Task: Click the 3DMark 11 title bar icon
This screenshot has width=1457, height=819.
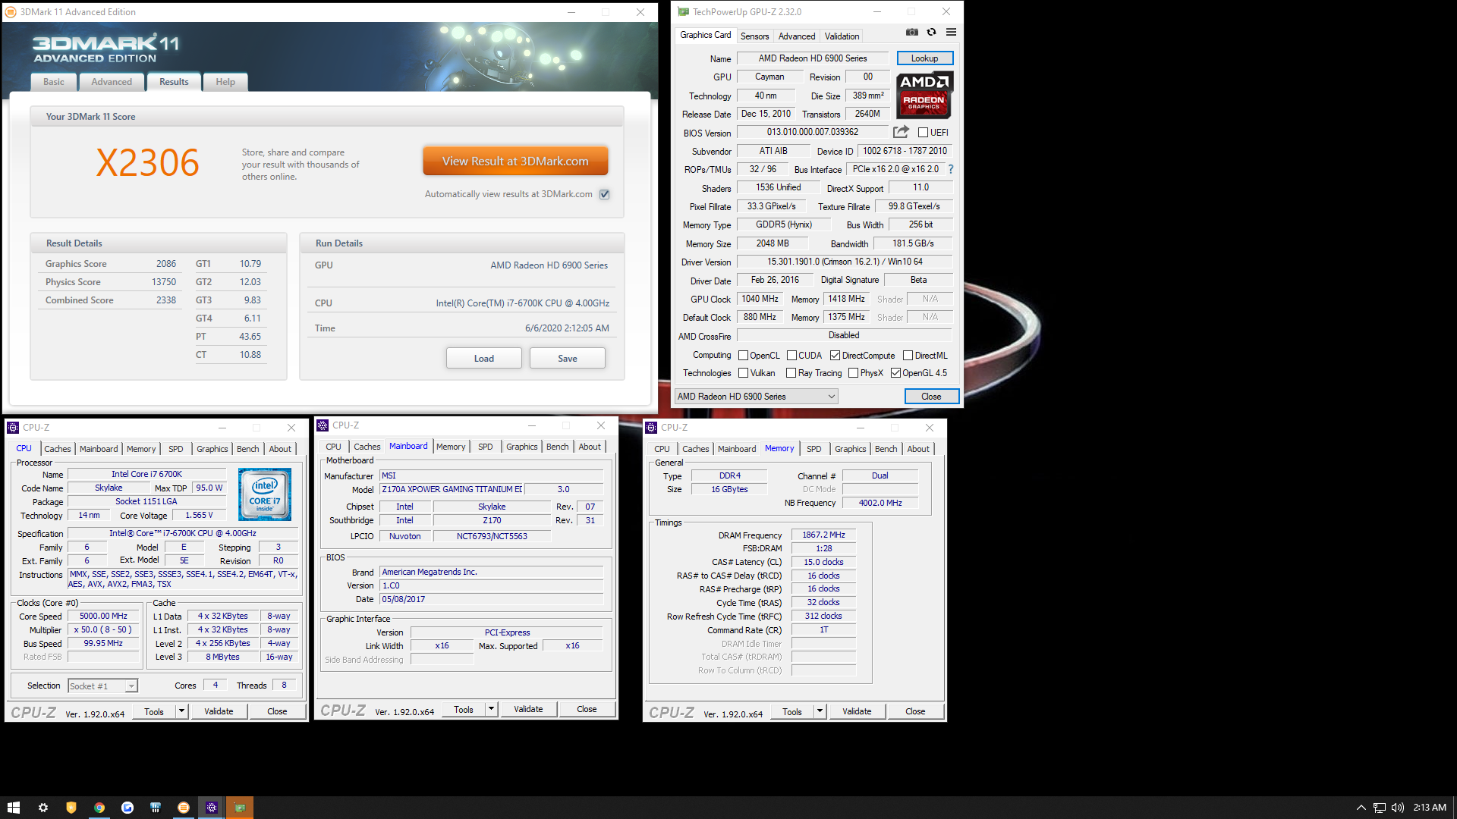Action: click(x=11, y=12)
